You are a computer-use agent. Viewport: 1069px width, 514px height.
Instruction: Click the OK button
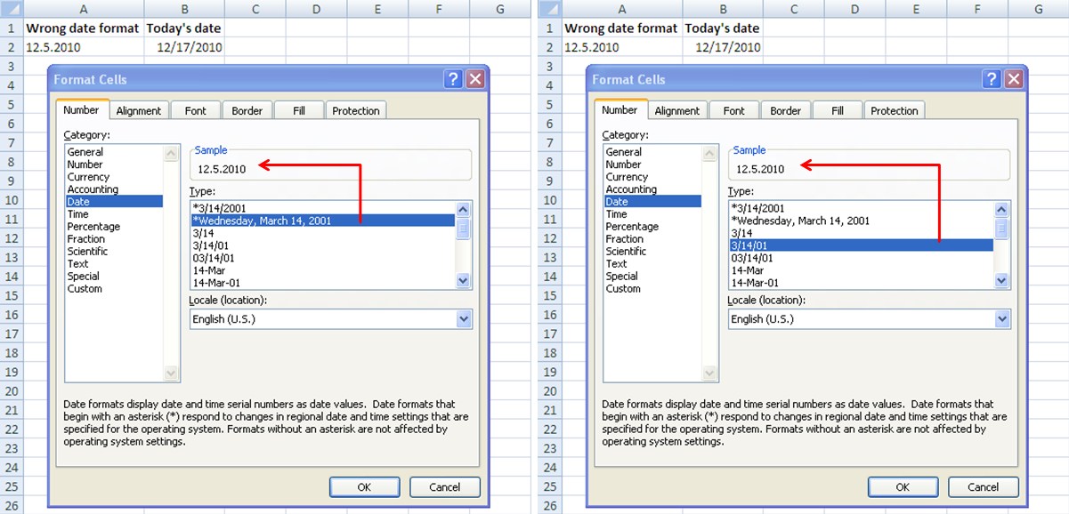pos(364,486)
